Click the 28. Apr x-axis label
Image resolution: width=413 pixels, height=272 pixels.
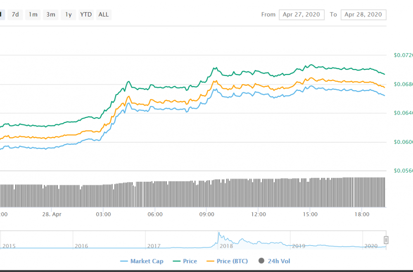[x=52, y=214]
